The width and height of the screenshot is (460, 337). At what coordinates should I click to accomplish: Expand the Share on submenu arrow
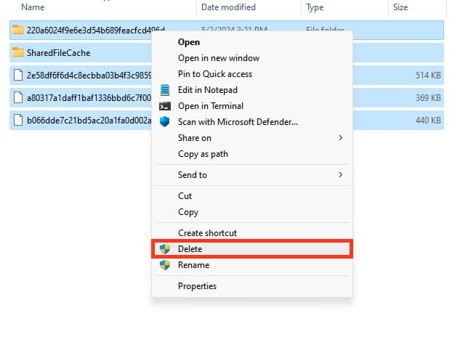pos(340,137)
